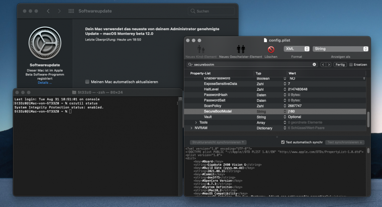The height and width of the screenshot is (207, 382).
Task: Select the Vault row
Action: [275, 117]
